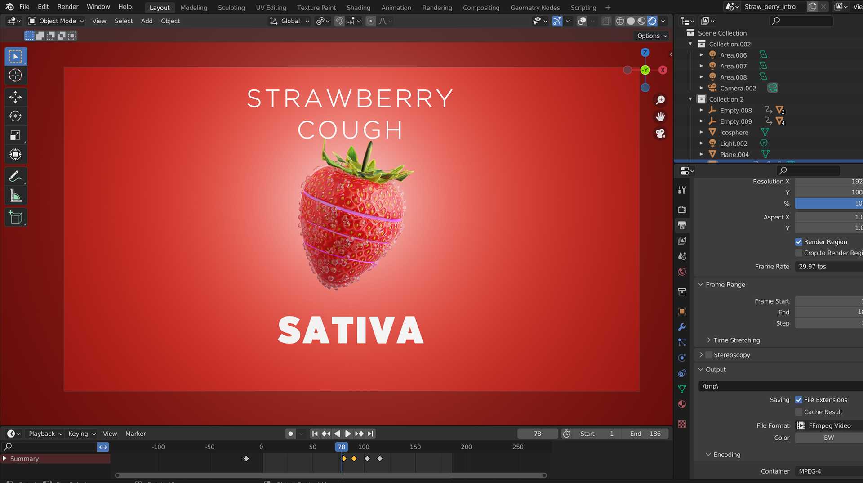Screen dimensions: 863x483
Task: Select the Add Cube tool
Action: coord(16,218)
